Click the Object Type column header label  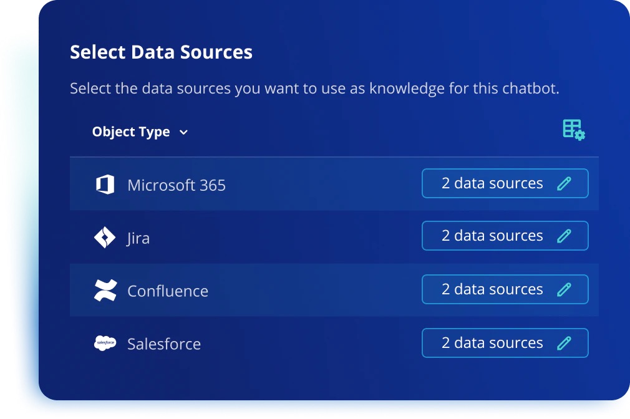[x=131, y=132]
